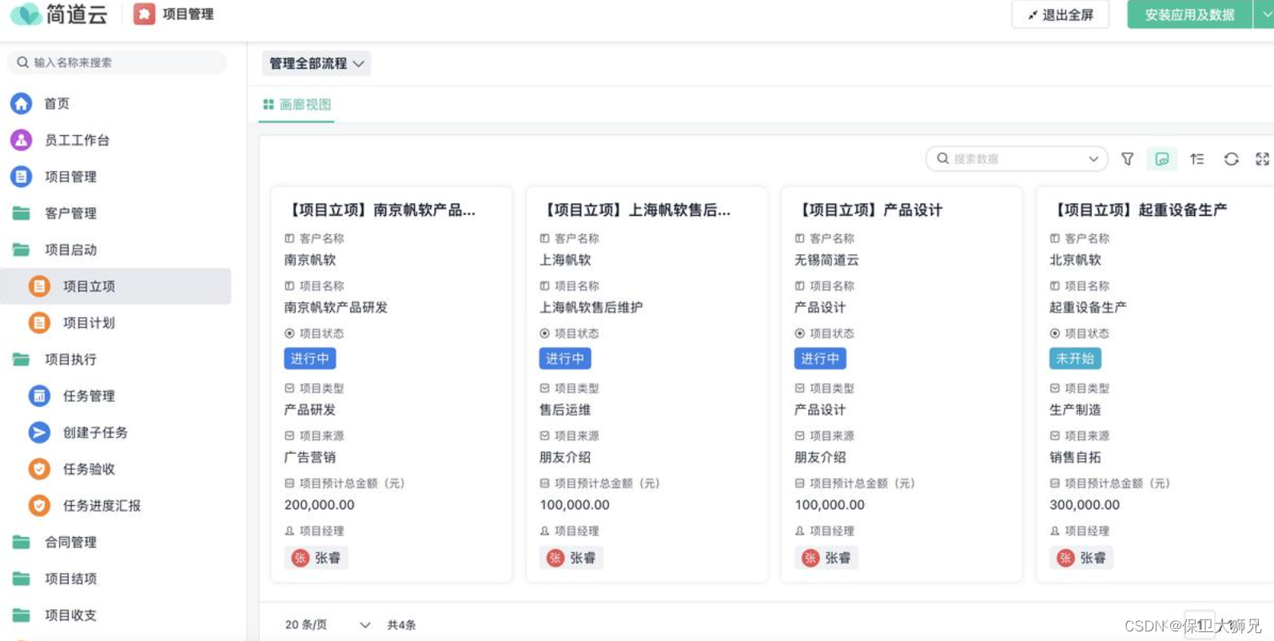Expand the 合同管理 folder

[x=70, y=542]
